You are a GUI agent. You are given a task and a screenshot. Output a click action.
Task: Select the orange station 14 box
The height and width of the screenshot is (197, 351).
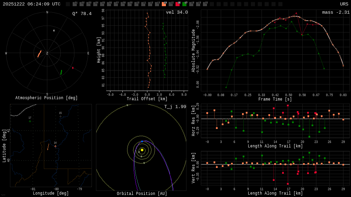tap(164, 4)
